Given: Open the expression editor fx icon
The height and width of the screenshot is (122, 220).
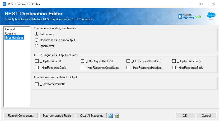Looking at the screenshot, I should point(111,116).
